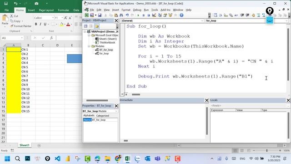Click Excel Save icon in title bar
Image resolution: width=291 pixels, height=164 pixels.
tap(6, 3)
